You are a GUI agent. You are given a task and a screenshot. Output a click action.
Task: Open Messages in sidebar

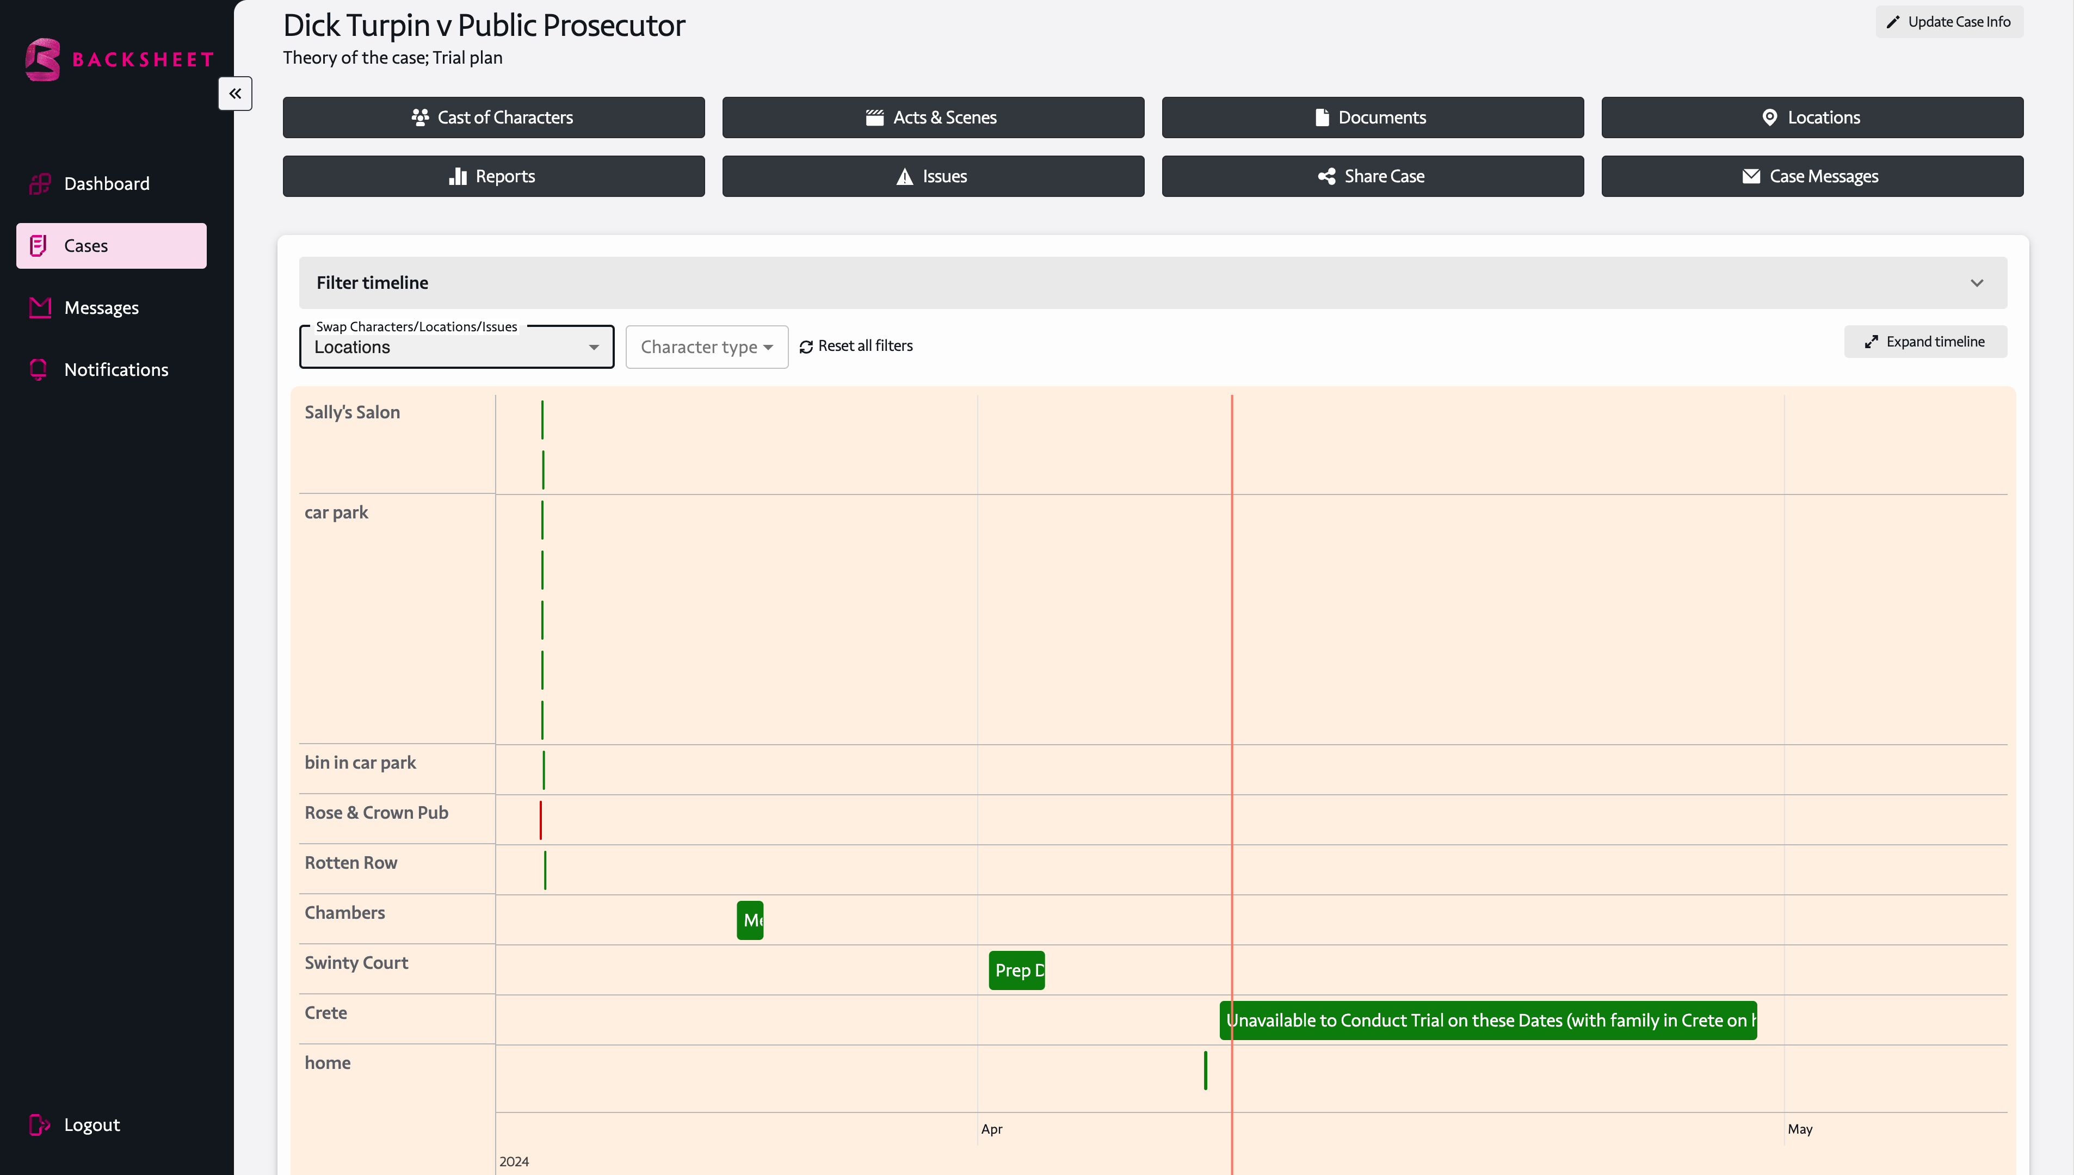[101, 307]
